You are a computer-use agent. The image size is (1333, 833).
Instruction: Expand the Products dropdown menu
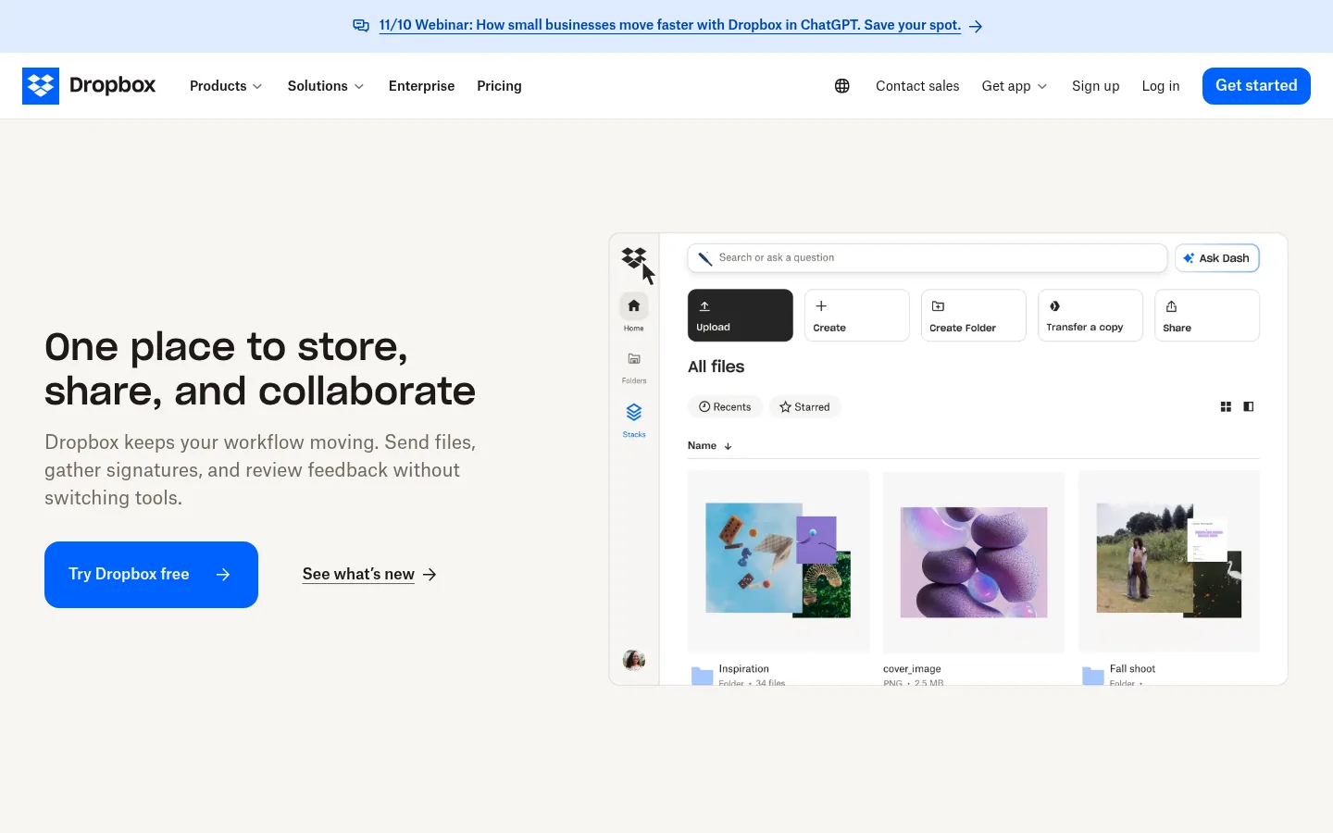(x=226, y=86)
